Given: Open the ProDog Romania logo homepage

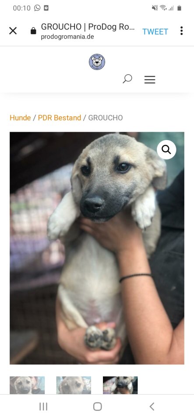Looking at the screenshot, I should click(97, 62).
